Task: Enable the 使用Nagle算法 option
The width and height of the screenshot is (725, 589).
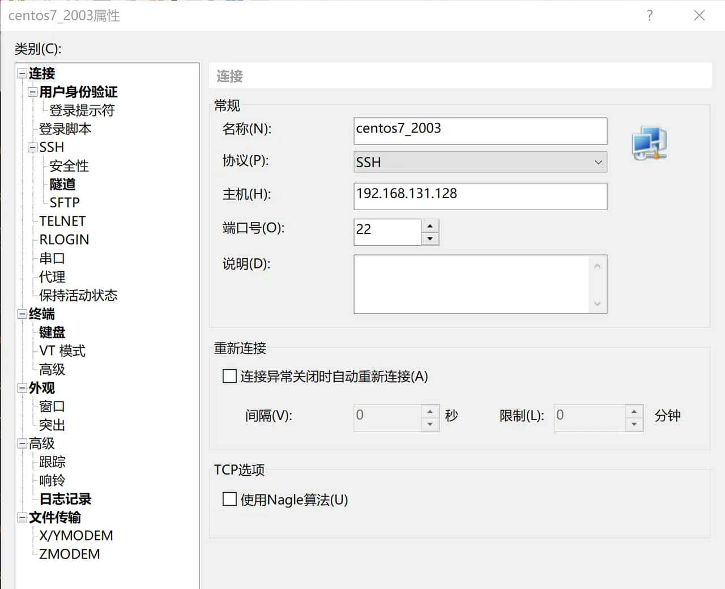Action: point(229,499)
